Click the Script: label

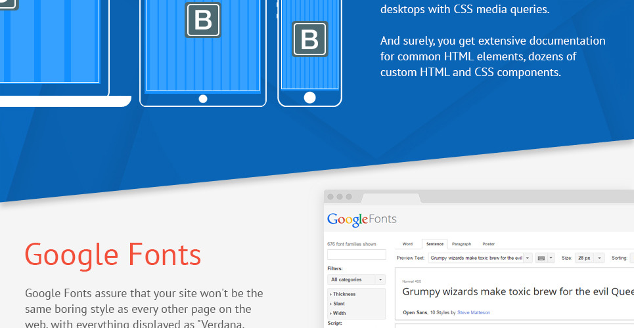coord(335,323)
